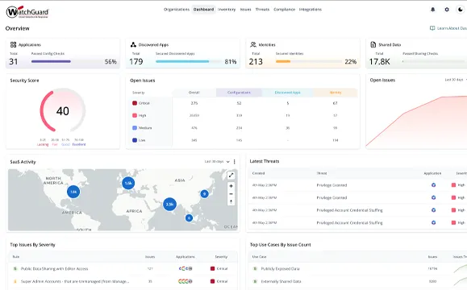Select the map cluster labeled 6
Screen dimensions: 467x290
pos(189,218)
